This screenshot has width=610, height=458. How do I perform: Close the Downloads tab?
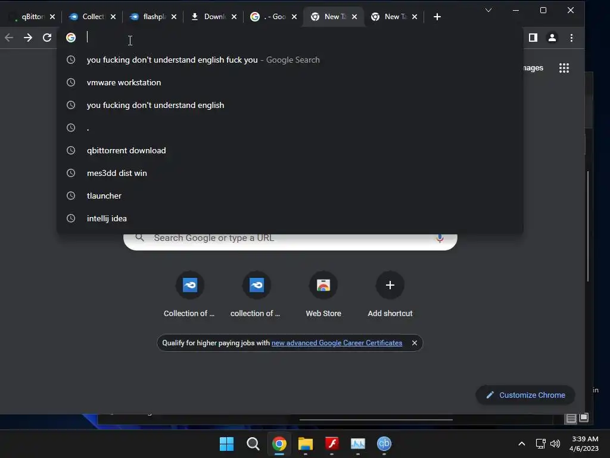pyautogui.click(x=234, y=17)
